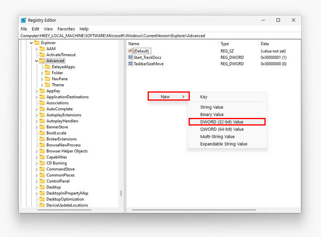This screenshot has height=237, width=321.
Task: Expand the Theme subkey
Action: pos(42,85)
